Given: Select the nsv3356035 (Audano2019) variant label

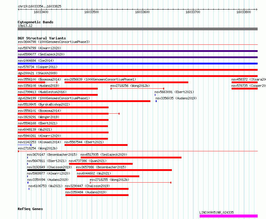Looking at the screenshot, I should coord(176,98).
